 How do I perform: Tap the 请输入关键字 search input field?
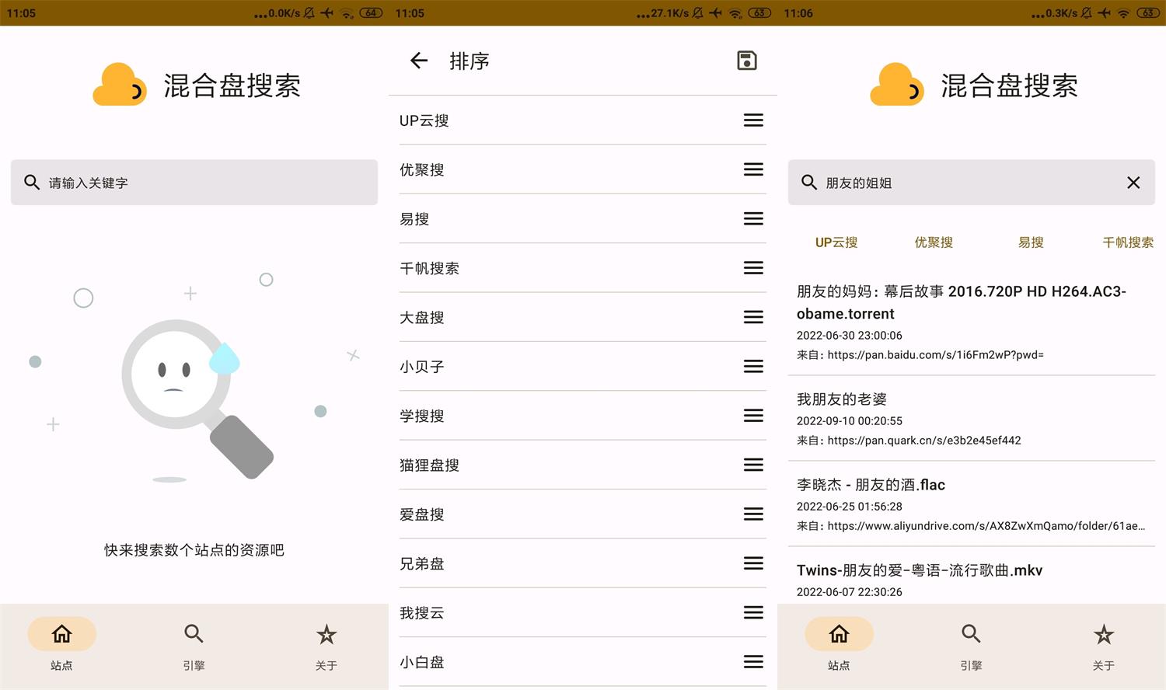194,183
